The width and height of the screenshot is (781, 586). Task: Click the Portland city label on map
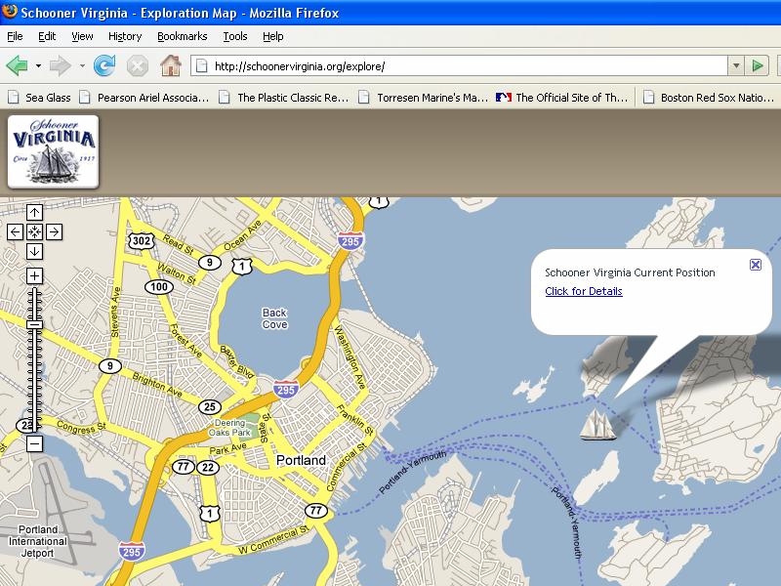point(301,460)
